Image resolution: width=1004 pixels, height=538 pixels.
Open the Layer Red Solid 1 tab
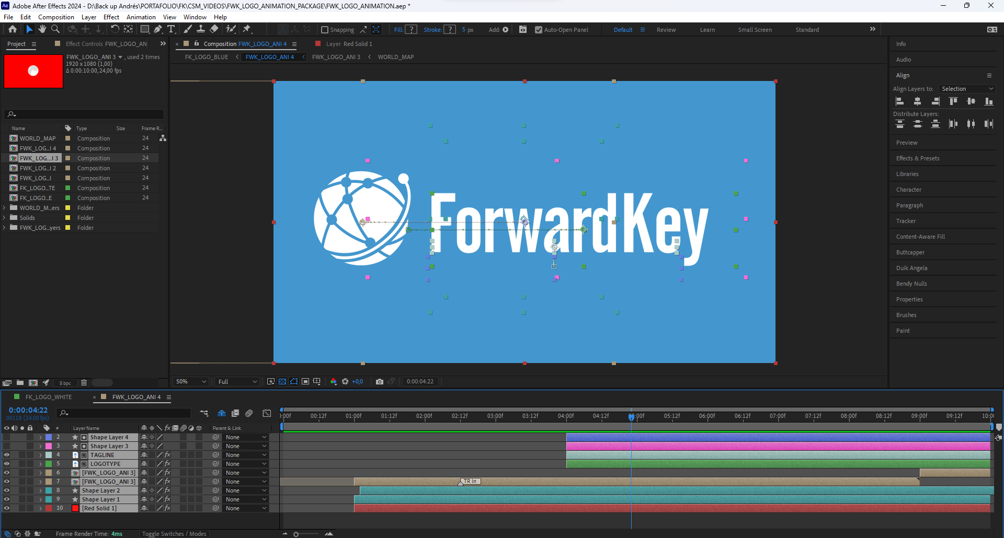tap(349, 44)
